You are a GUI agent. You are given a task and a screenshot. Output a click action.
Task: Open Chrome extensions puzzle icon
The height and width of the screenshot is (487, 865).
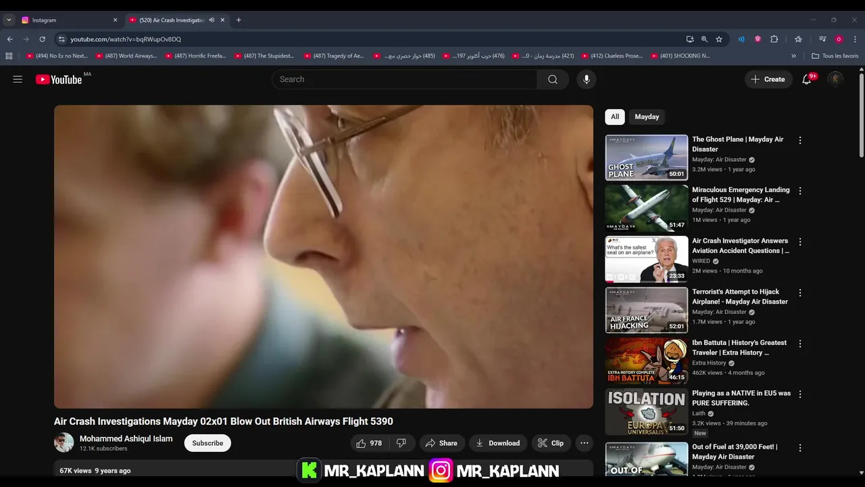click(774, 39)
